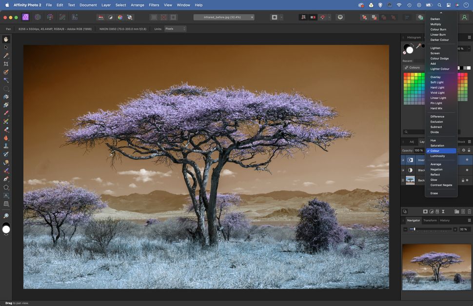Select the Burn tool flame icon
This screenshot has height=306, width=473.
[6, 138]
